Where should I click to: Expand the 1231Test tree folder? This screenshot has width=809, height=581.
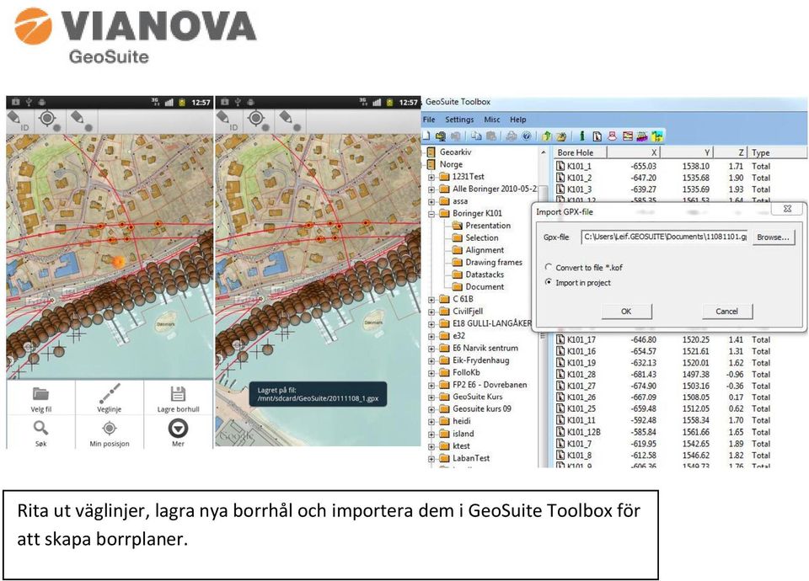pyautogui.click(x=431, y=177)
